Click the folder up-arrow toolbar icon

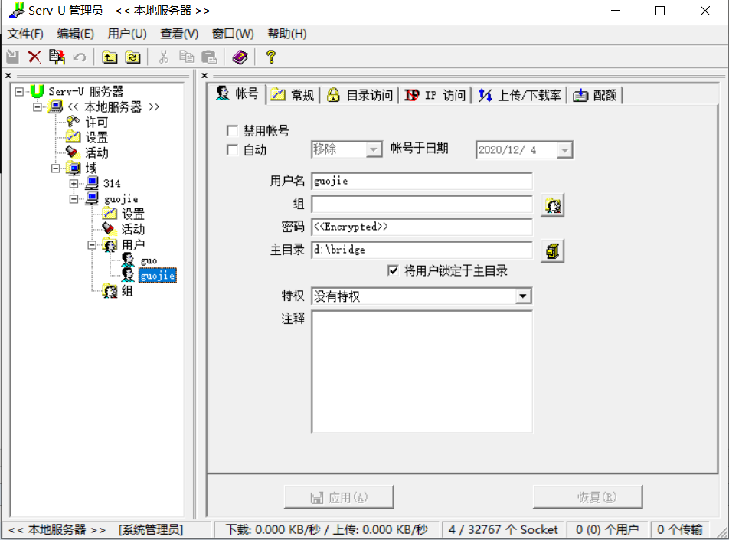pos(110,57)
